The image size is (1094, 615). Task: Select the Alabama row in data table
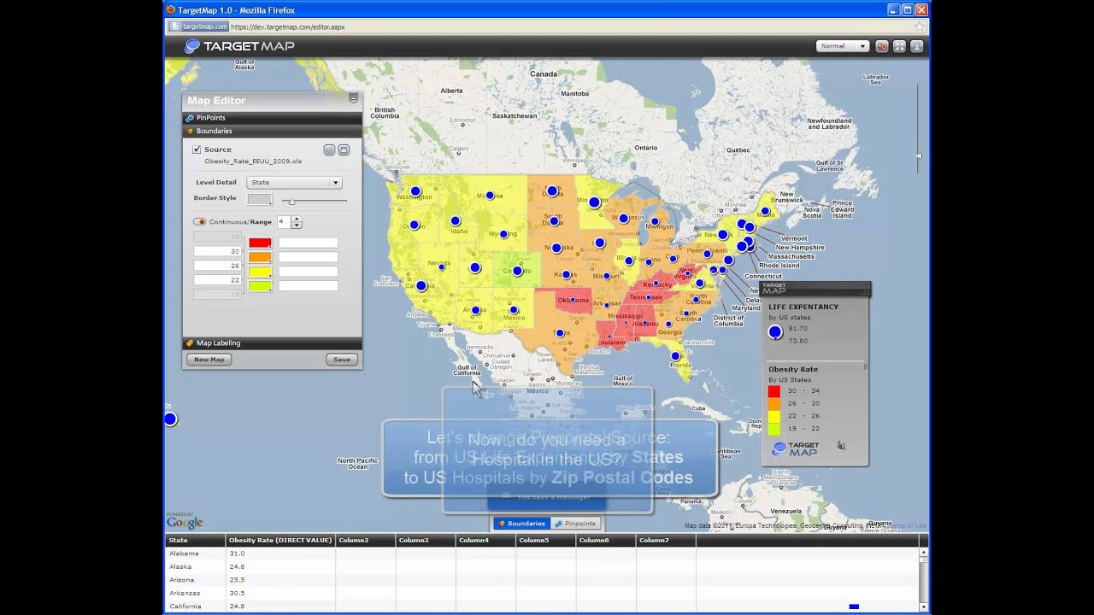542,553
